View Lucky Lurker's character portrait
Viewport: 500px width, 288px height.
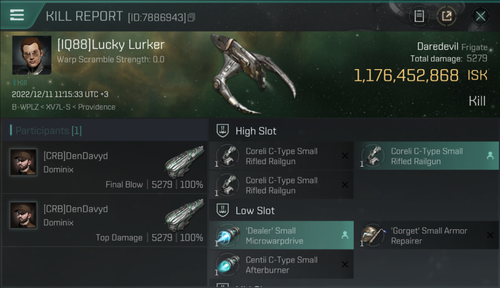pos(32,55)
